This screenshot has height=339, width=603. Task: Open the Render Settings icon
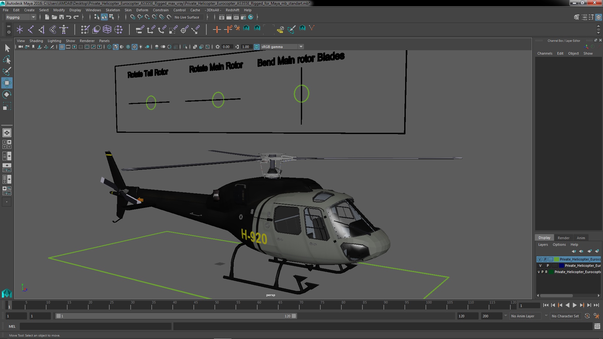point(243,17)
